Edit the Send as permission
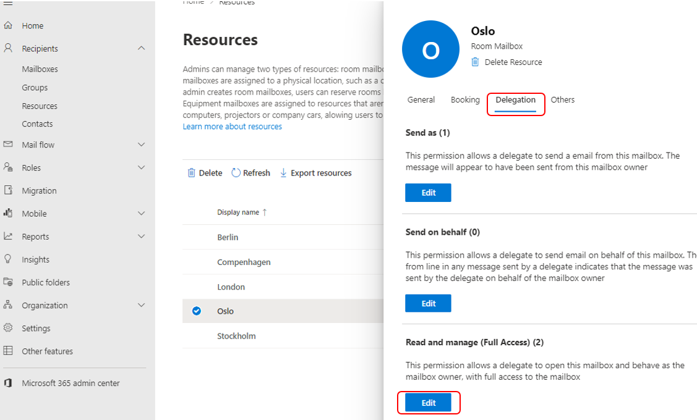Viewport: 697px width, 420px height. click(x=428, y=192)
